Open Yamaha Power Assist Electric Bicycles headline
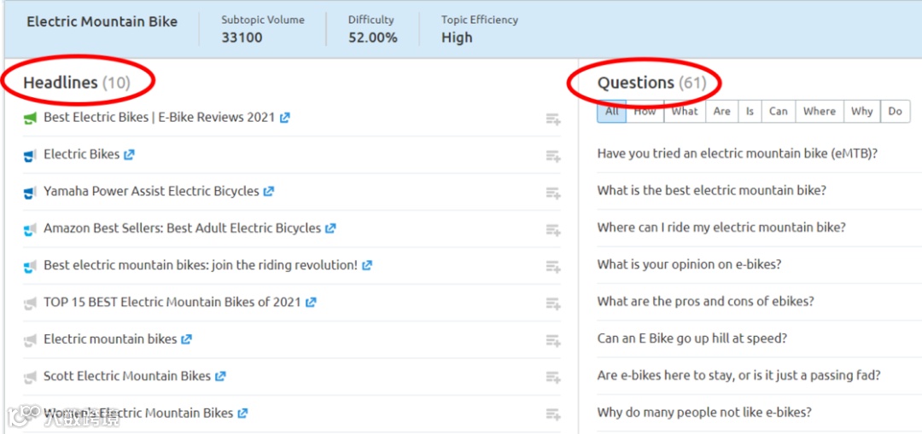Viewport: 922px width, 434px height. pos(151,191)
